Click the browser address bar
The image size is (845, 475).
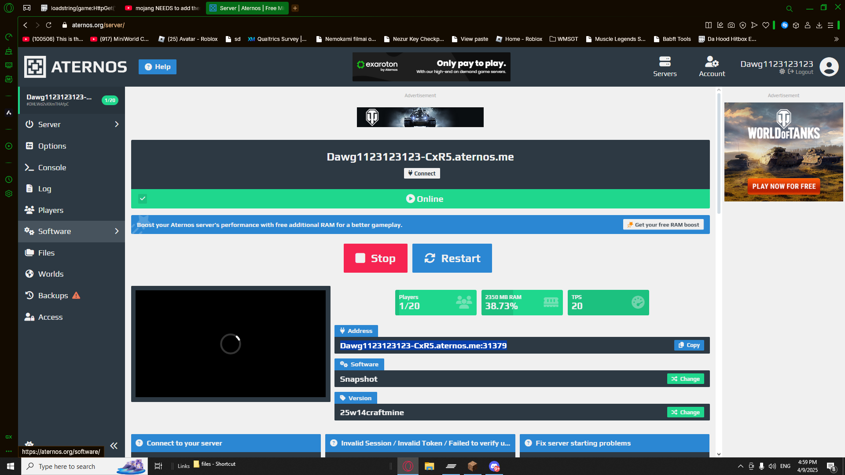(378, 25)
